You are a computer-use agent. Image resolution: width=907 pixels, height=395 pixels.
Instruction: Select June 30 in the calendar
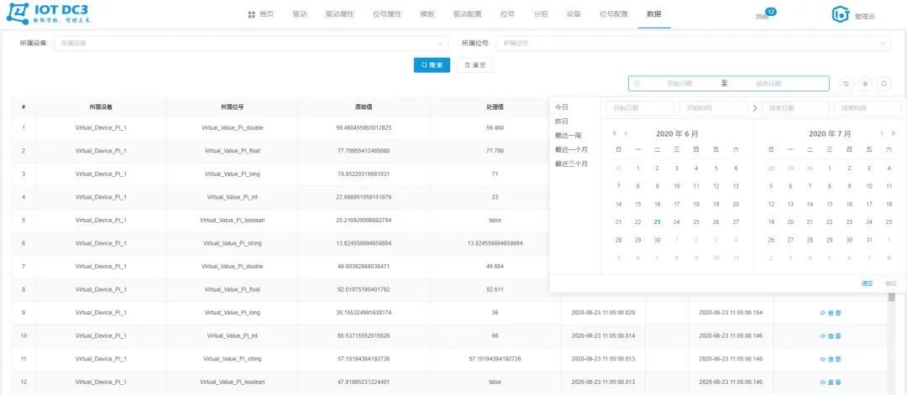point(657,240)
